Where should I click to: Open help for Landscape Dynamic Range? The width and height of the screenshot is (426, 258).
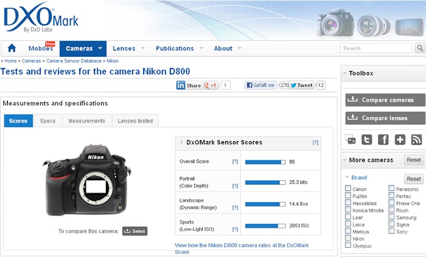235,208
